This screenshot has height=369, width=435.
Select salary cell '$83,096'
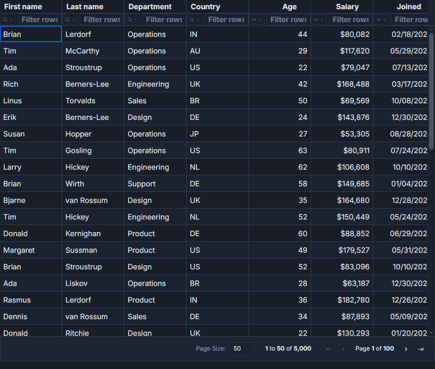[341, 267]
